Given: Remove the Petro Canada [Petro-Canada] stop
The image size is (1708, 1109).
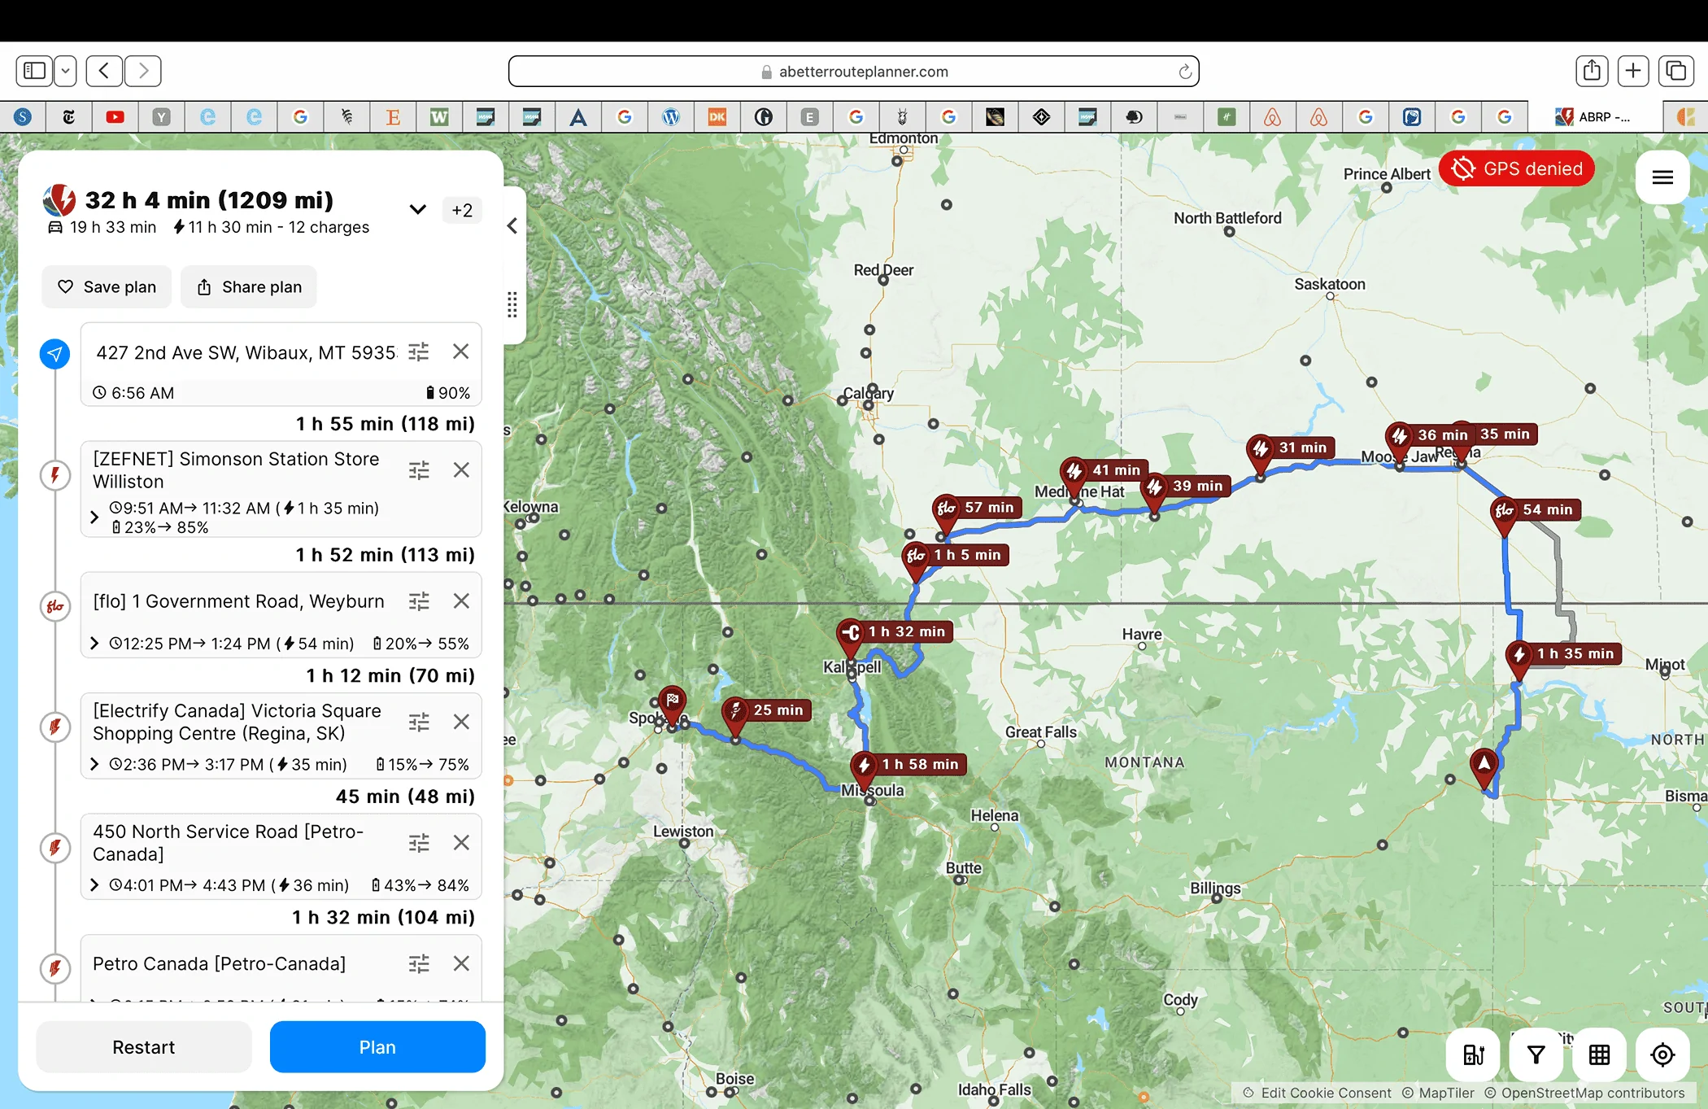Looking at the screenshot, I should (x=461, y=964).
